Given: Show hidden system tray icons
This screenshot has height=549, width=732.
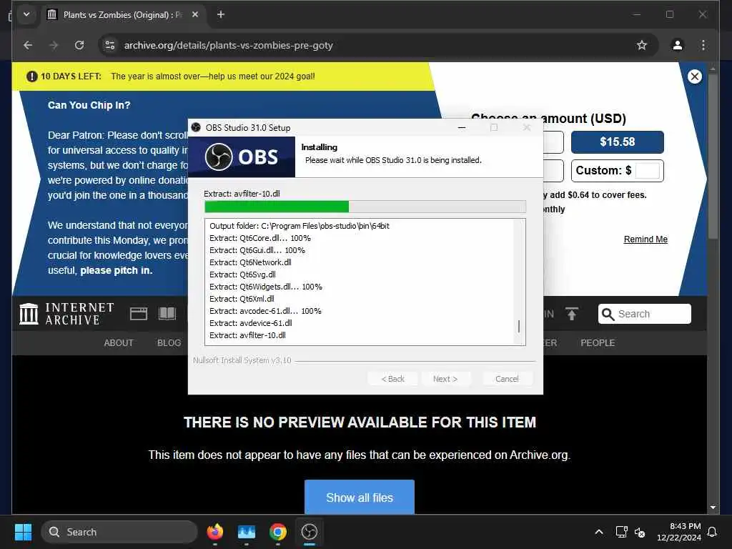Looking at the screenshot, I should tap(599, 532).
